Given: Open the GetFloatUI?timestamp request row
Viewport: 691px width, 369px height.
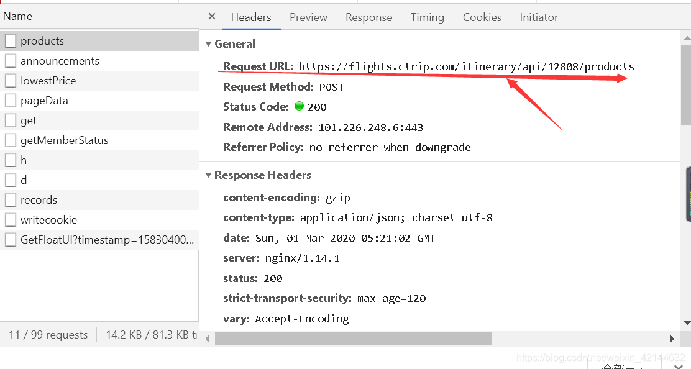Looking at the screenshot, I should point(99,240).
